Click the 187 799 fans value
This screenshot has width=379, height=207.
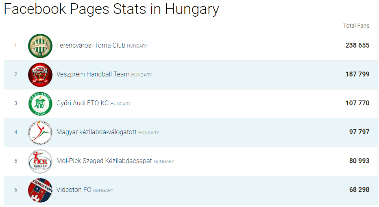click(x=357, y=74)
